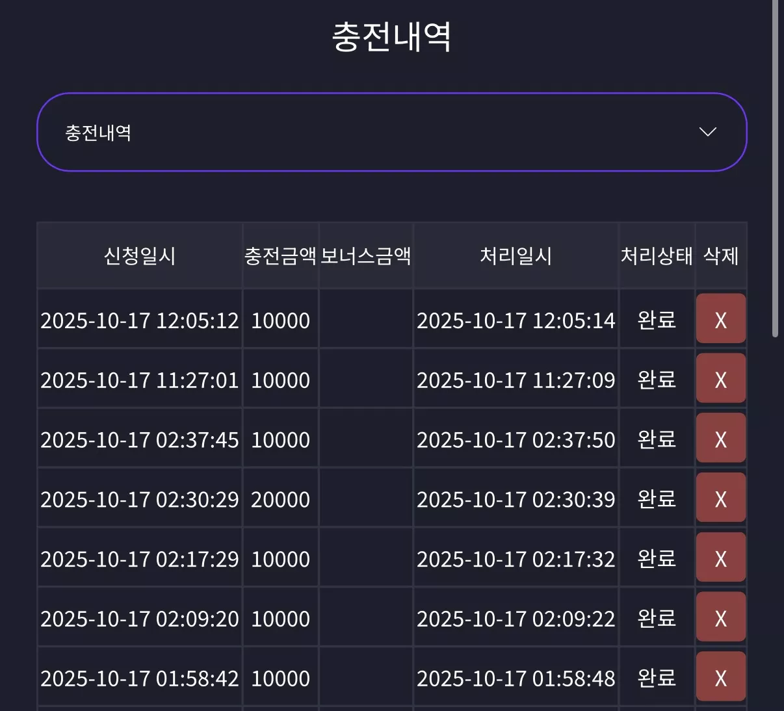Click the 충전금액 column header
The width and height of the screenshot is (784, 711).
click(280, 255)
